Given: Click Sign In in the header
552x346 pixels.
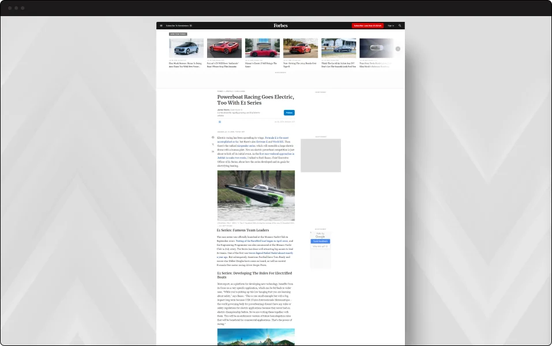Looking at the screenshot, I should coord(390,26).
